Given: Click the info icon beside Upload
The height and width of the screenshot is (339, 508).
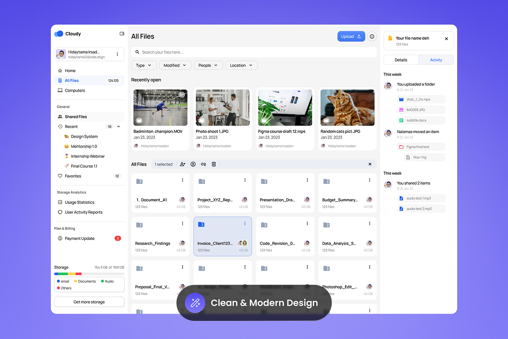Looking at the screenshot, I should 372,36.
